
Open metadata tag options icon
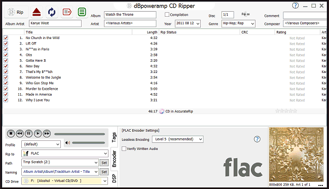coord(67,12)
